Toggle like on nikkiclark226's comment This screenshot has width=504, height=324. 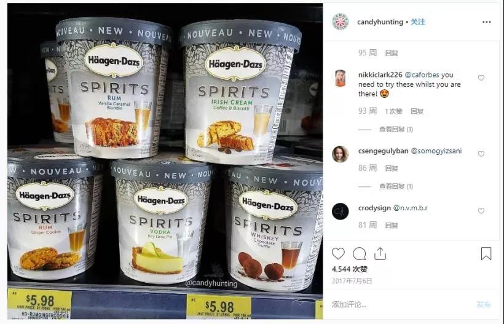coord(481,78)
